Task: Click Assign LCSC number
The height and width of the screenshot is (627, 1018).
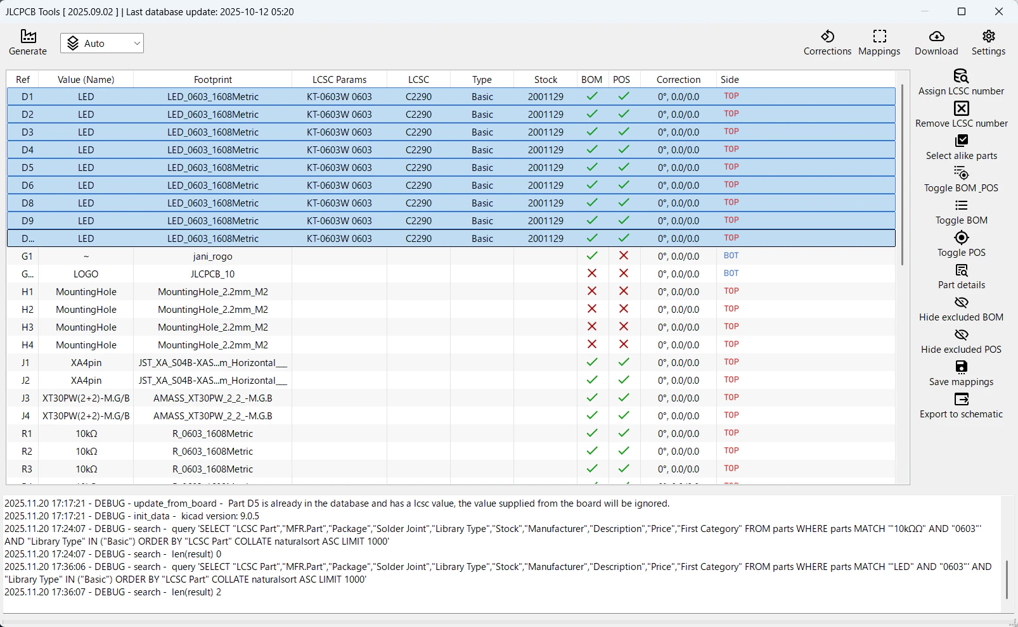Action: 961,82
